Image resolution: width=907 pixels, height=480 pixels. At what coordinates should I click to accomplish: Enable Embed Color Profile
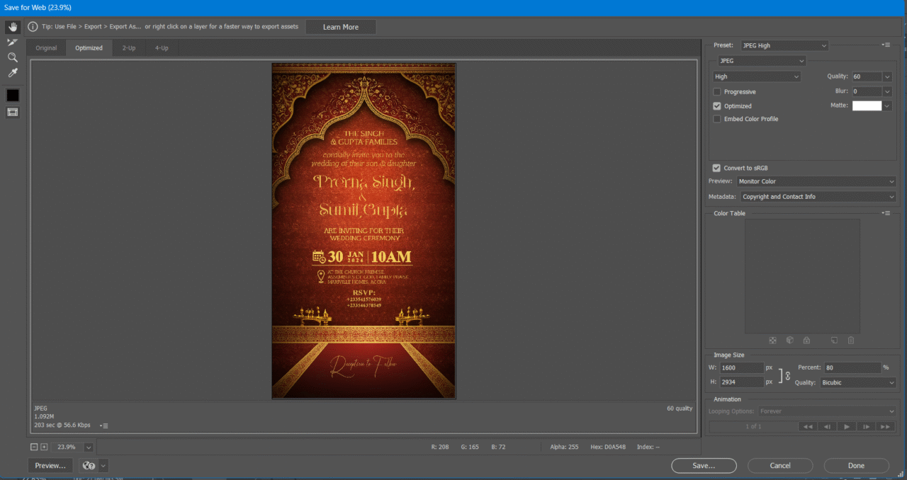point(716,119)
